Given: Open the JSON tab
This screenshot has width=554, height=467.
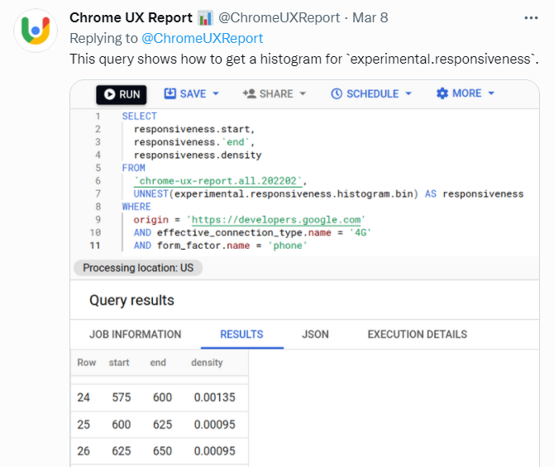Looking at the screenshot, I should 315,334.
